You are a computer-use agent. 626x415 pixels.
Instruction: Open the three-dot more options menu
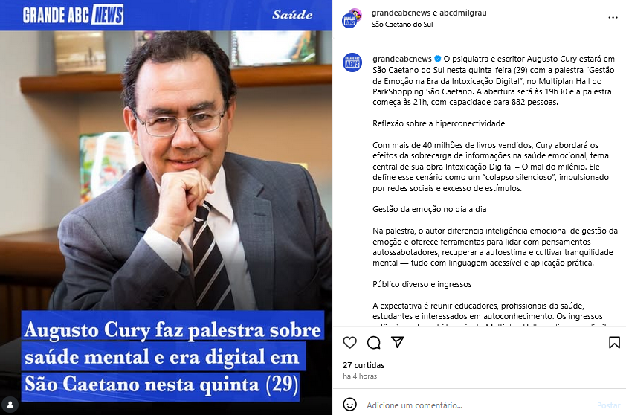(613, 18)
